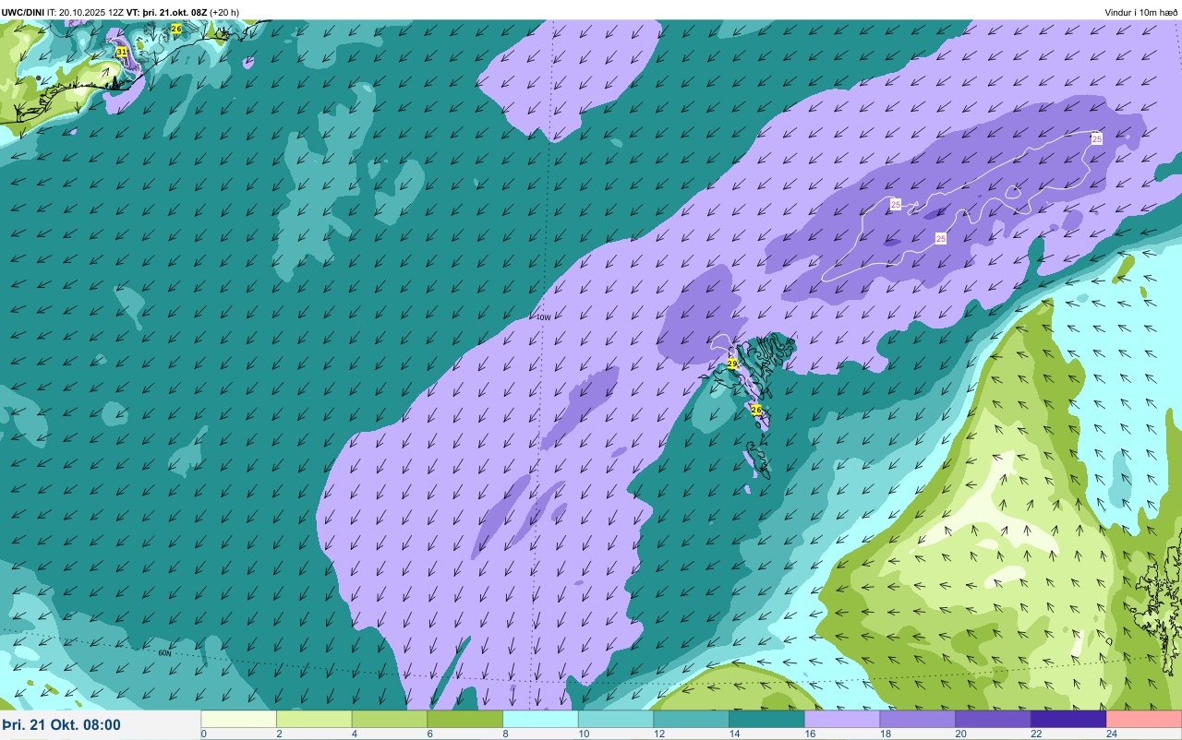Click the 12–14 medium teal legend swatch
Image resolution: width=1182 pixels, height=740 pixels.
click(691, 719)
